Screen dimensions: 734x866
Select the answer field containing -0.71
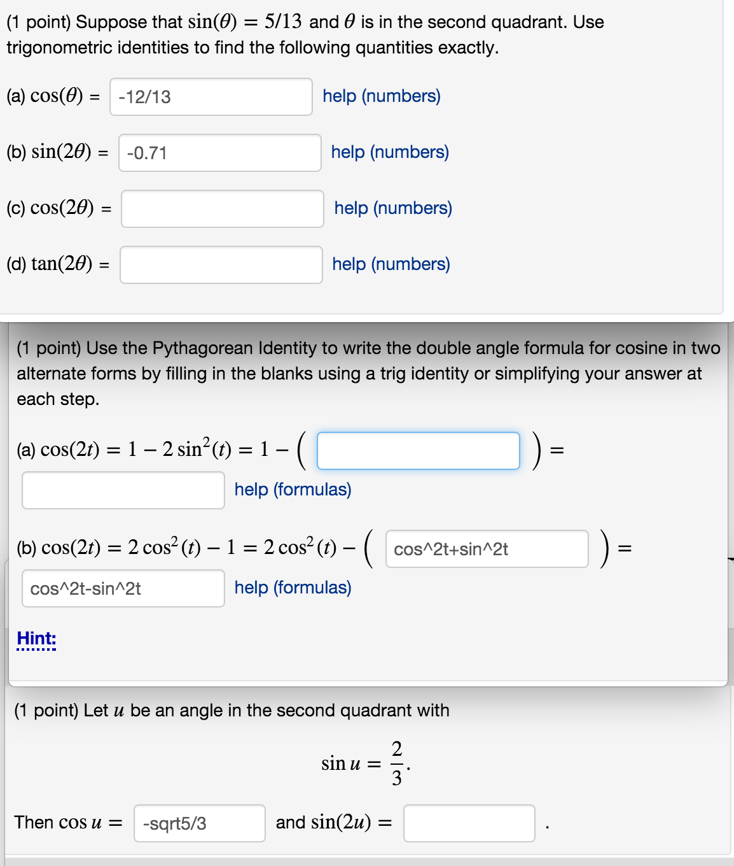click(x=219, y=153)
